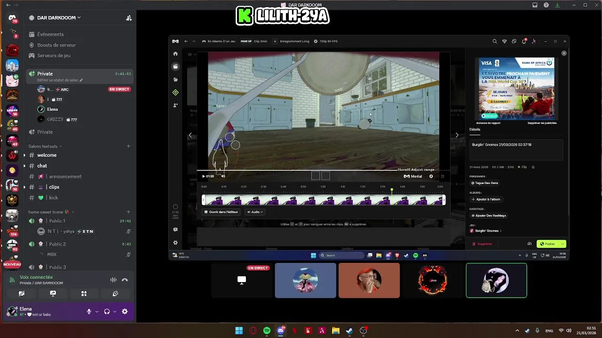Open the soundboard icon in voice panel

[115, 293]
